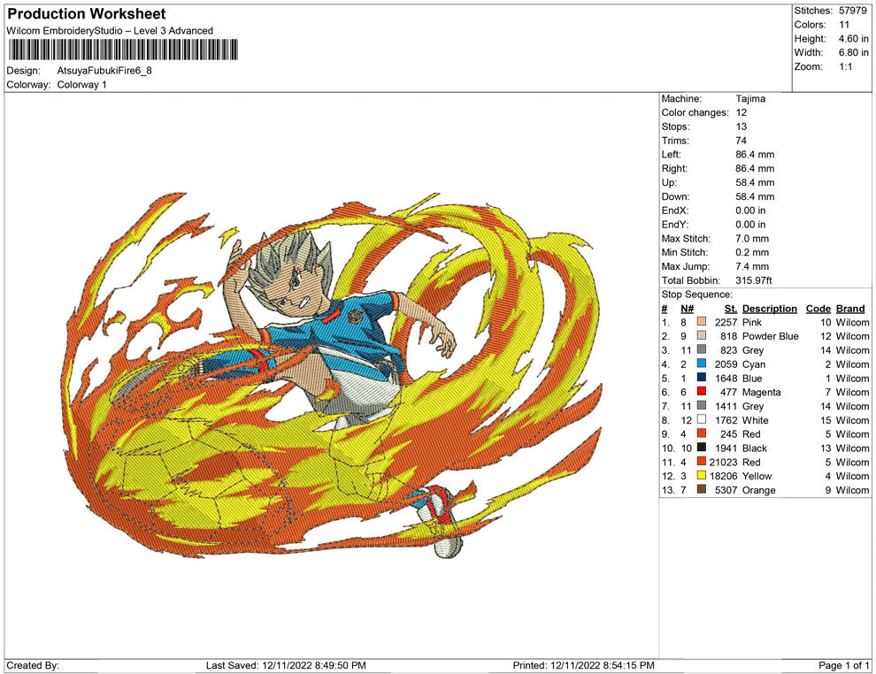Click the 'Production Worksheet' title
This screenshot has height=674, width=876.
pos(87,14)
